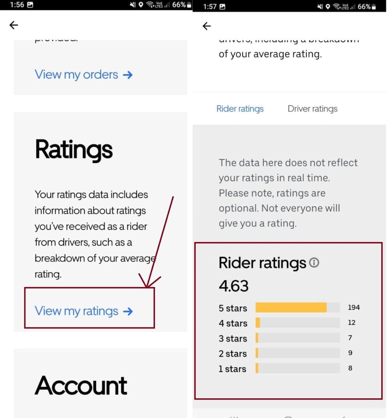Click the 5 stars rating bar

(298, 308)
